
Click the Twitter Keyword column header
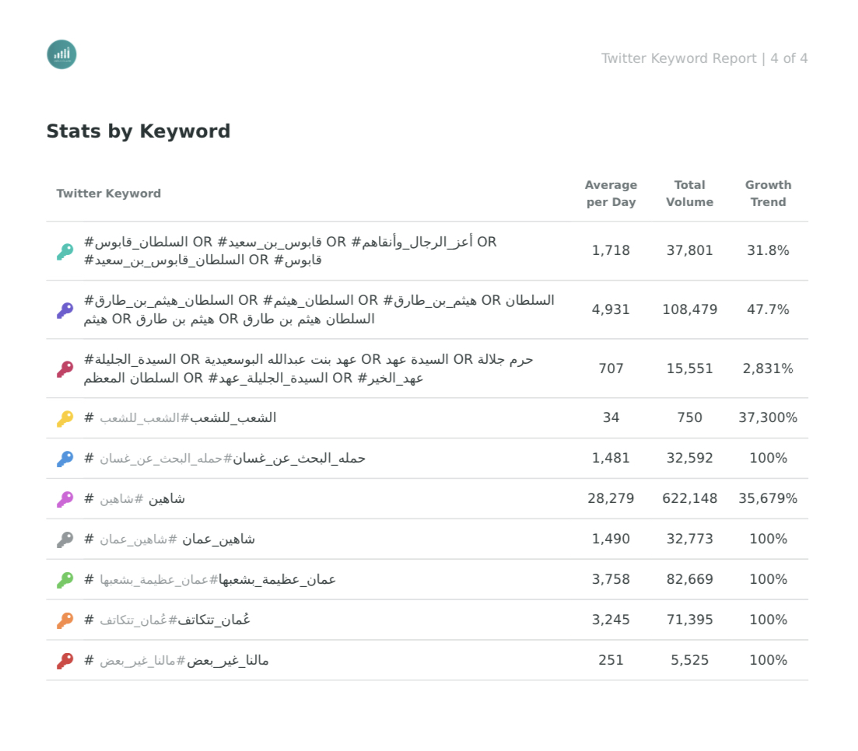[x=108, y=194]
